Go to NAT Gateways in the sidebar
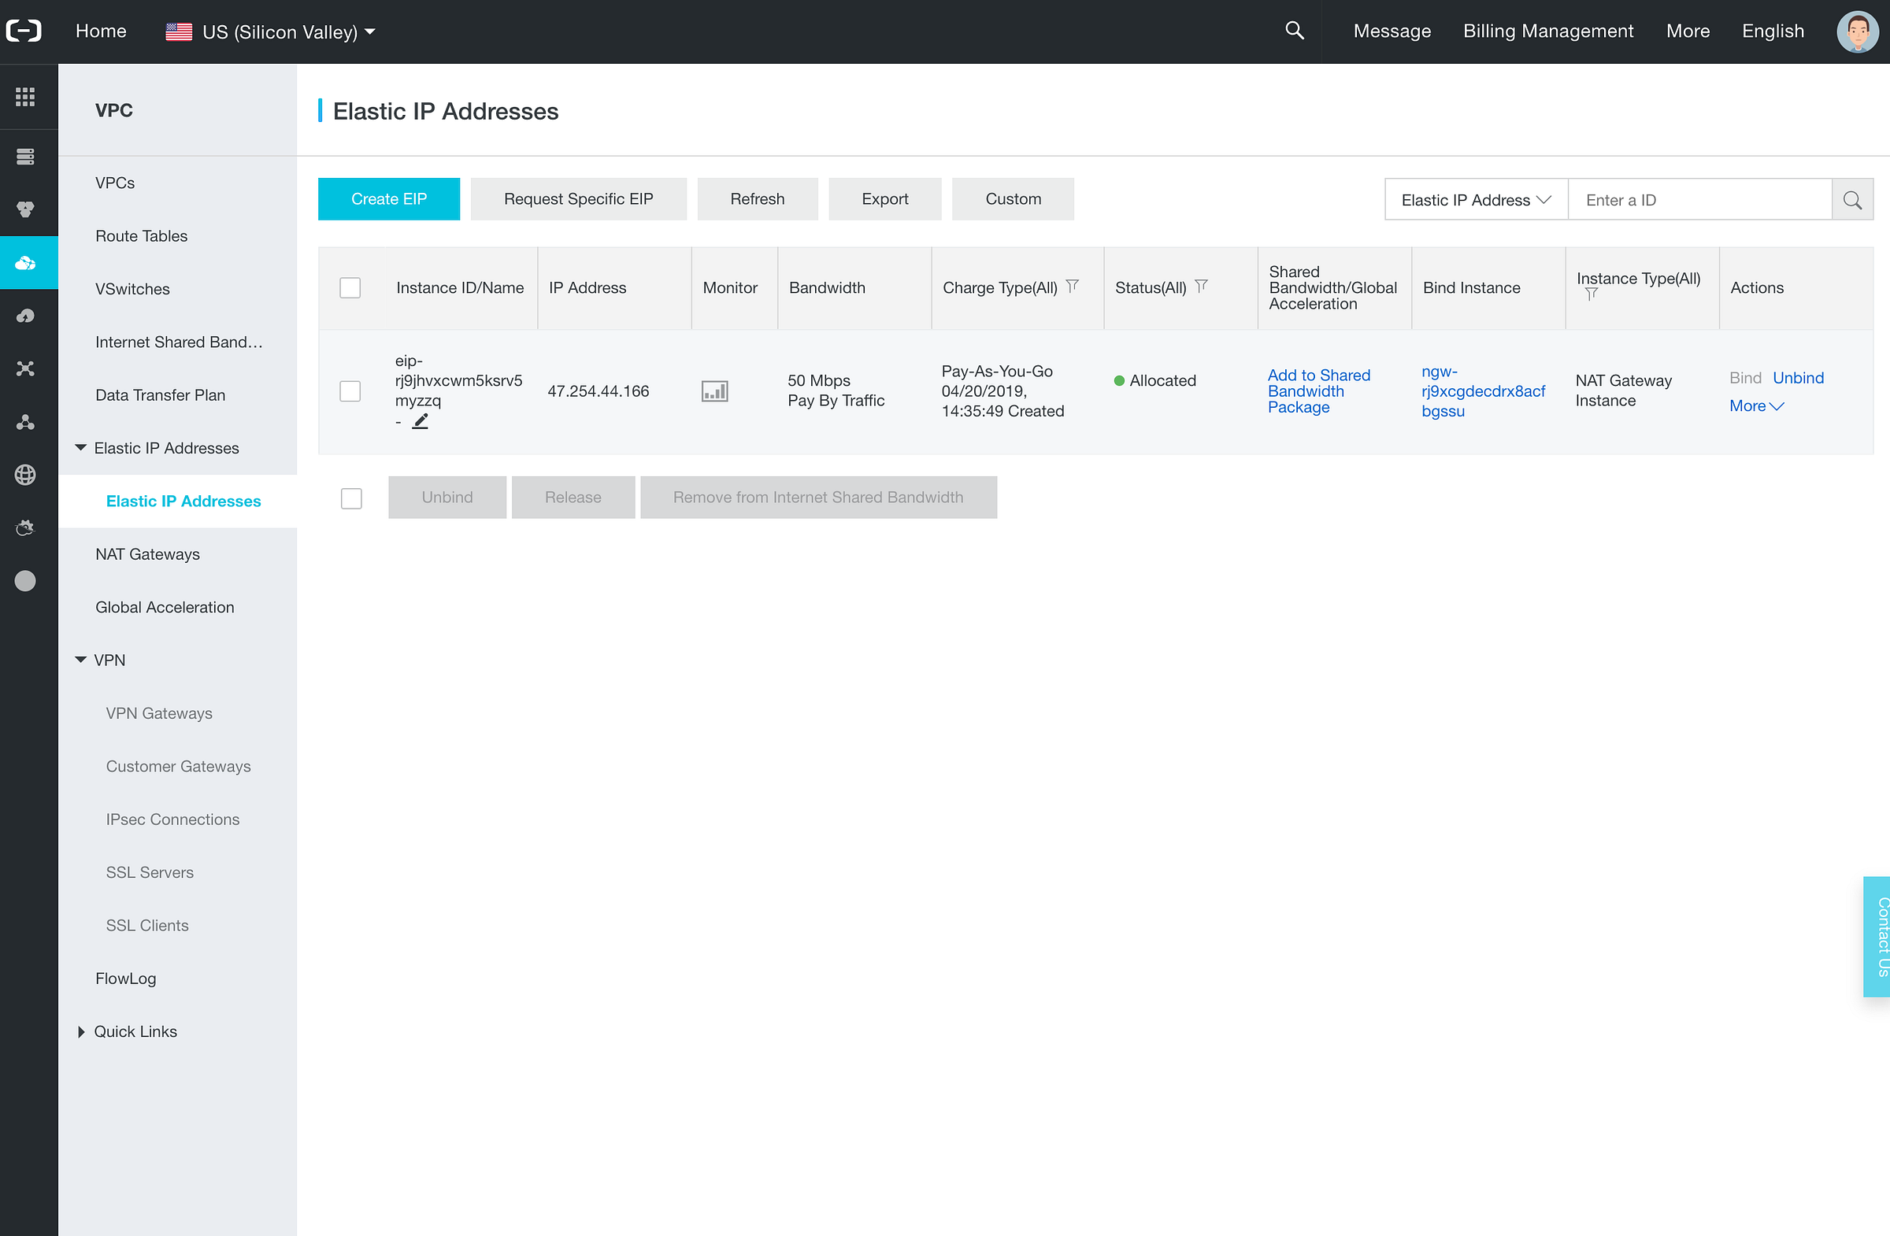1890x1236 pixels. (148, 554)
